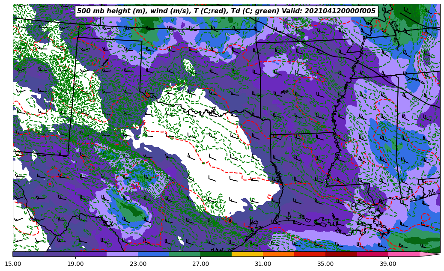Click the 31.00 colorbar tick label

[x=263, y=264]
